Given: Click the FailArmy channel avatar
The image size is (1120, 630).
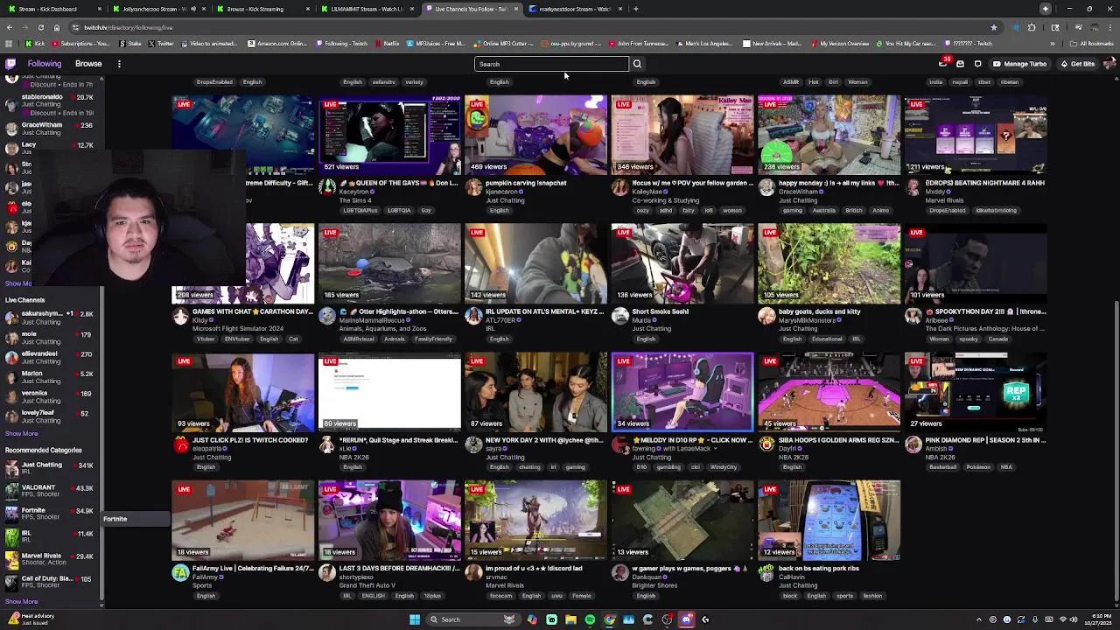Looking at the screenshot, I should point(180,573).
